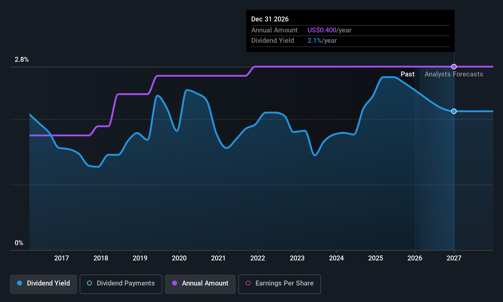Click the Past label on chart
503x302 pixels.
coord(407,74)
